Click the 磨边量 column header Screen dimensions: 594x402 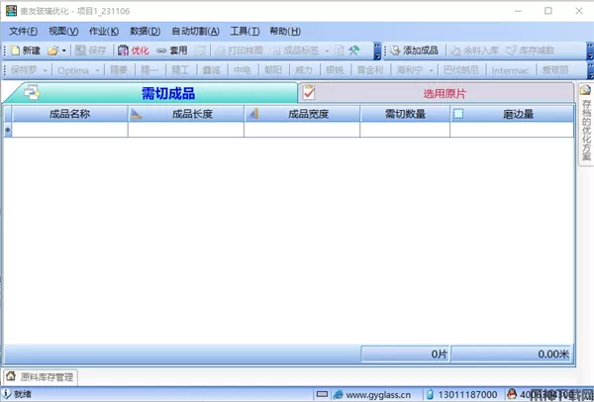click(512, 114)
